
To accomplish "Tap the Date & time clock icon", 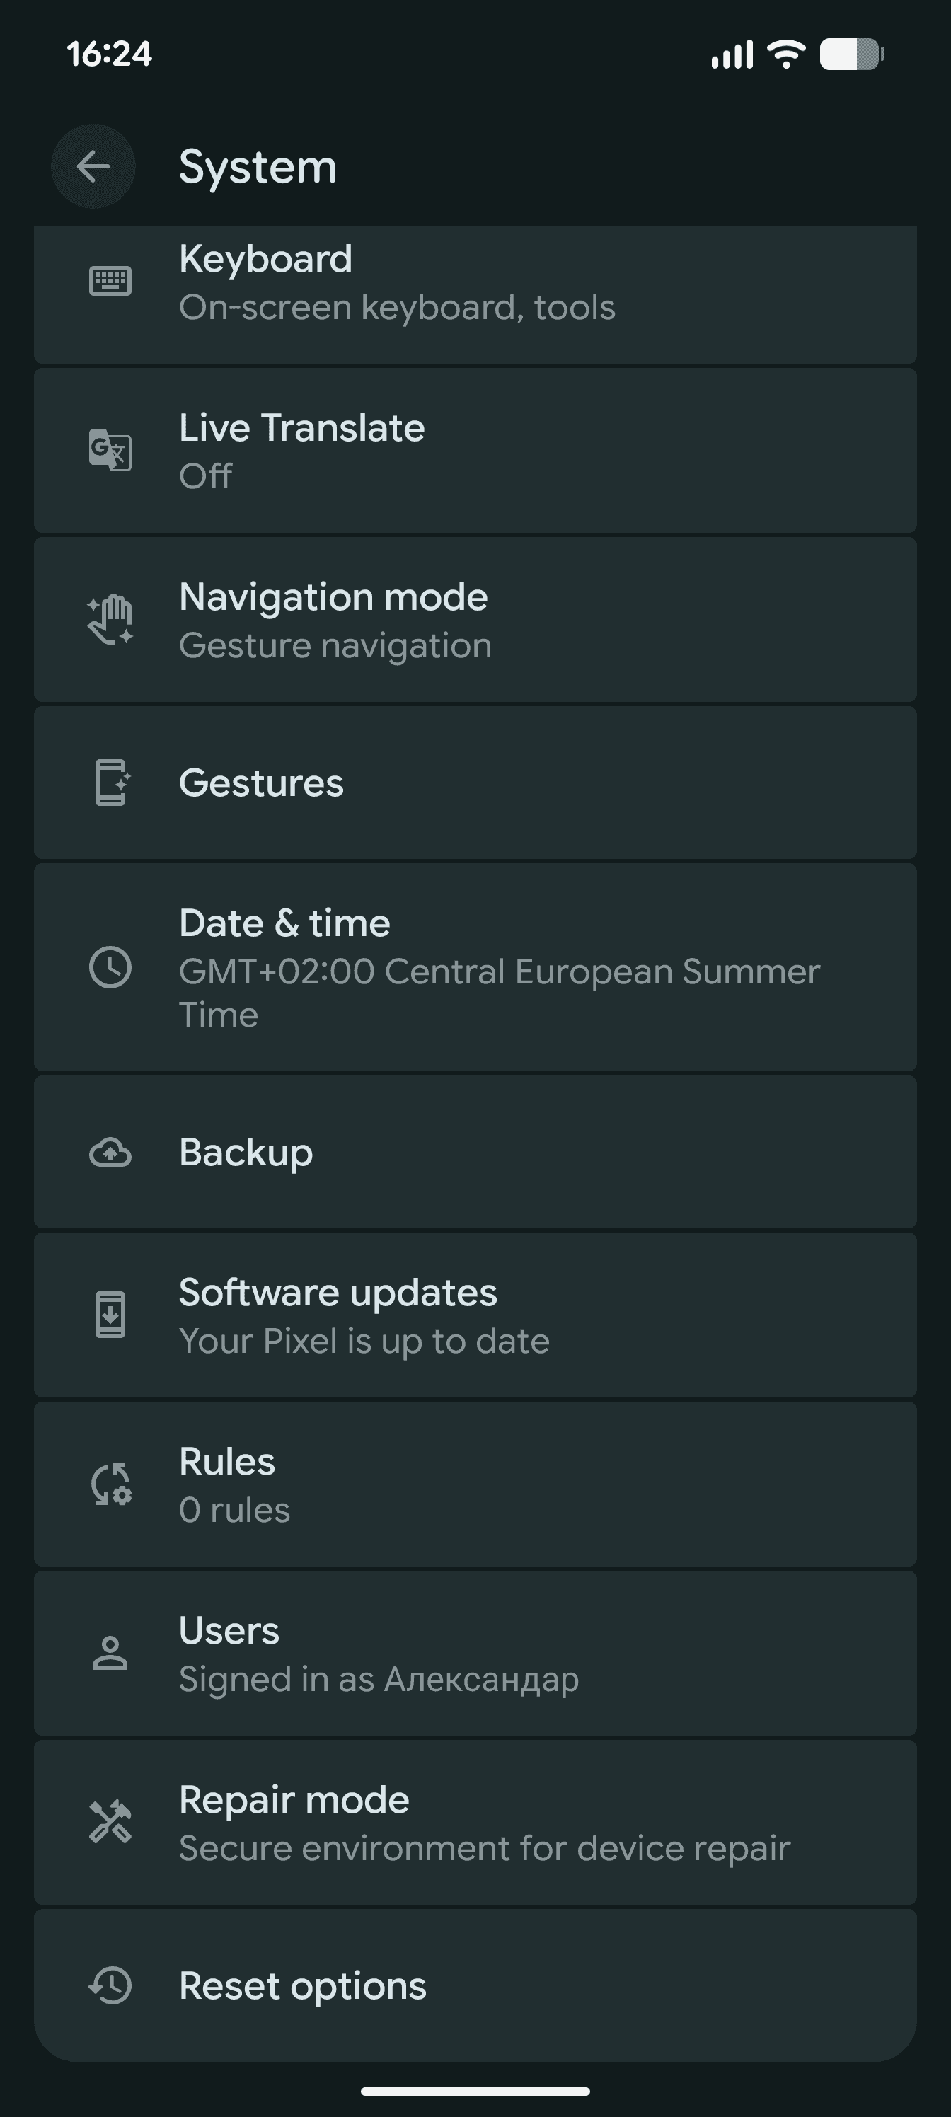I will click(110, 967).
